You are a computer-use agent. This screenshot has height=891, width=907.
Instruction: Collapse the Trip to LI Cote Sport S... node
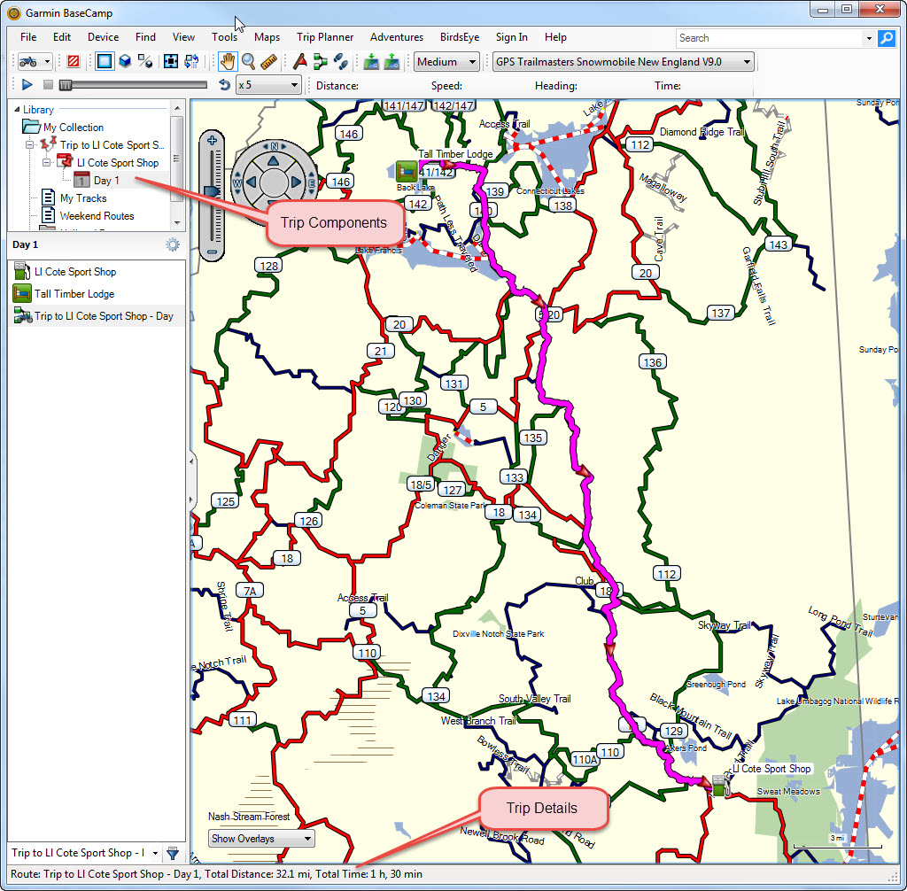29,144
